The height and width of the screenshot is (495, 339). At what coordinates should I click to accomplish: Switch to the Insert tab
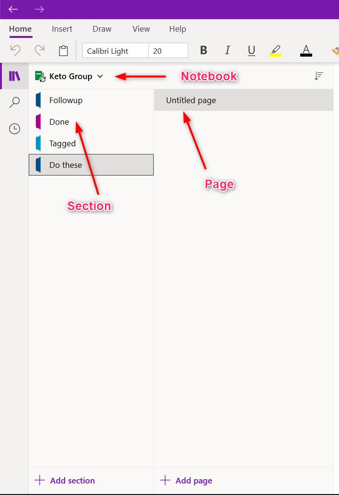(x=62, y=29)
